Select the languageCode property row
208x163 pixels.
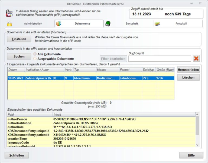click(x=101, y=143)
